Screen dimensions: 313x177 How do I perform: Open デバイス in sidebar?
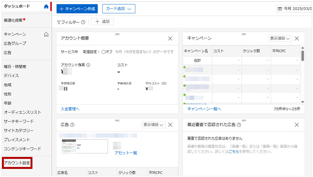(x=11, y=76)
